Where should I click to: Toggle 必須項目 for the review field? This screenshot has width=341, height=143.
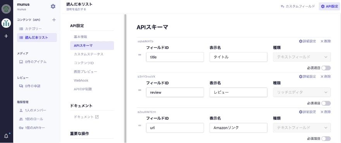click(x=326, y=103)
